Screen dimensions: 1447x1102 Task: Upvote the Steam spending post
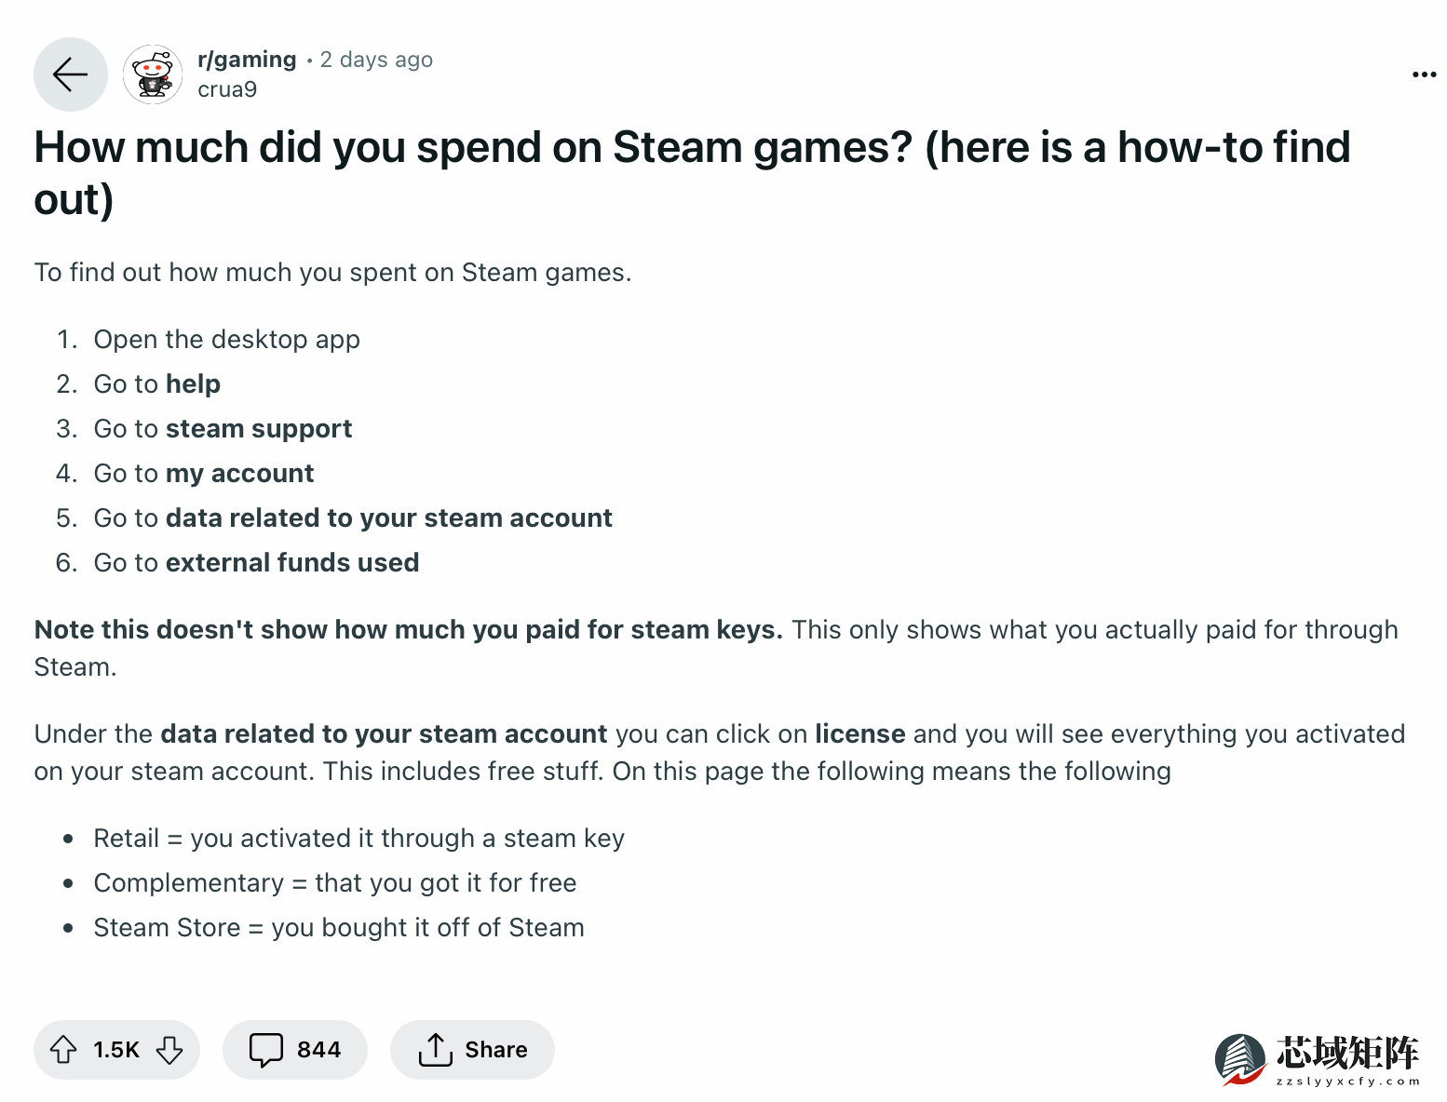coord(63,1050)
